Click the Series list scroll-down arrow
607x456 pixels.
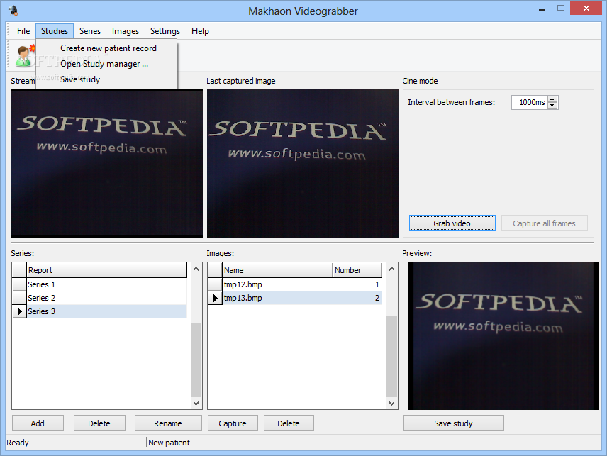coord(196,404)
